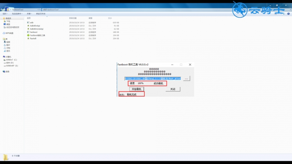The width and height of the screenshot is (292, 164).
Task: Click 新建文件夹 new folder button
Action: (x=41, y=14)
